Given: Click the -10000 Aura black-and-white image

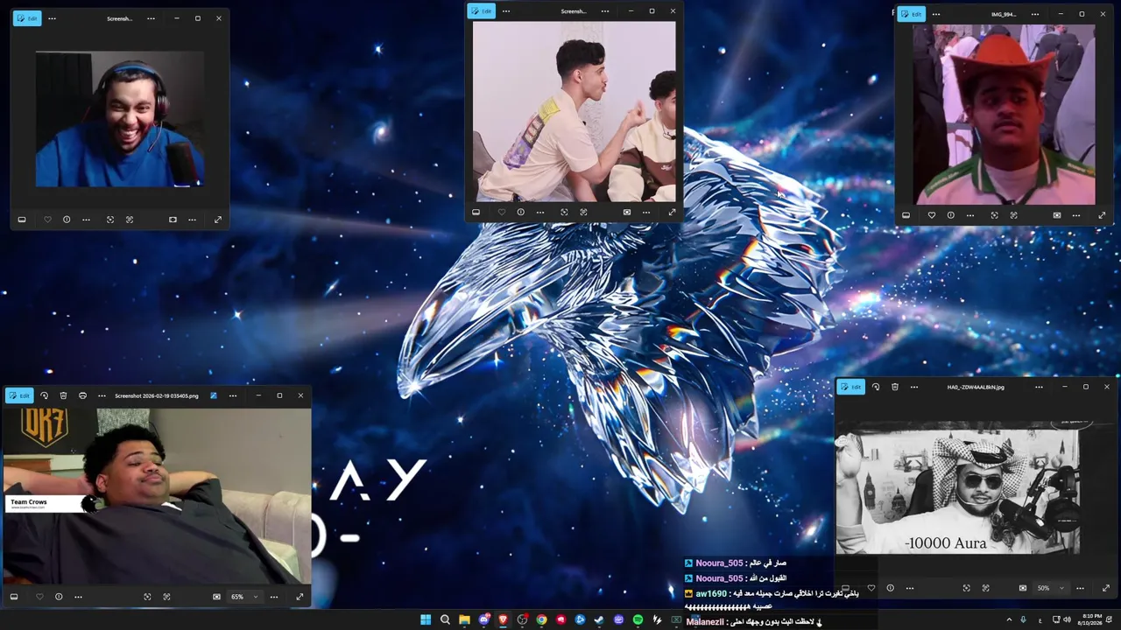Looking at the screenshot, I should pos(958,489).
